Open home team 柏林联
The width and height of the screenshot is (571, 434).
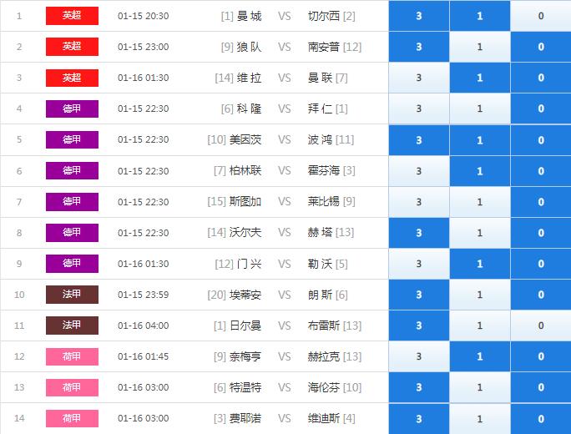[x=245, y=171]
